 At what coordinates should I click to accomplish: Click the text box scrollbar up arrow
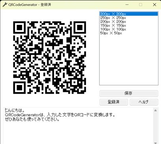[x=155, y=111]
